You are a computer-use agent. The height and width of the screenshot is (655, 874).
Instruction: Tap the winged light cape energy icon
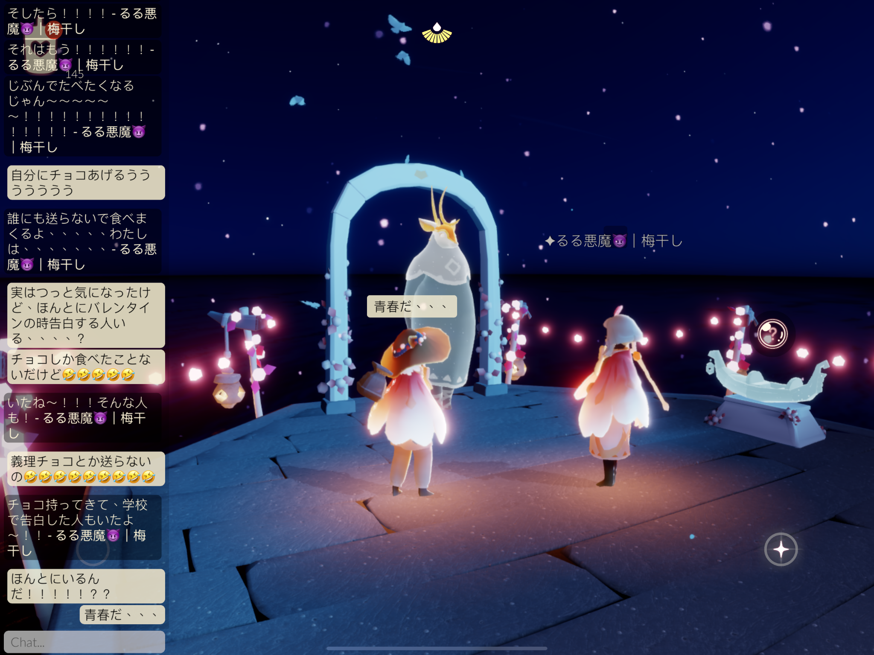click(x=437, y=33)
